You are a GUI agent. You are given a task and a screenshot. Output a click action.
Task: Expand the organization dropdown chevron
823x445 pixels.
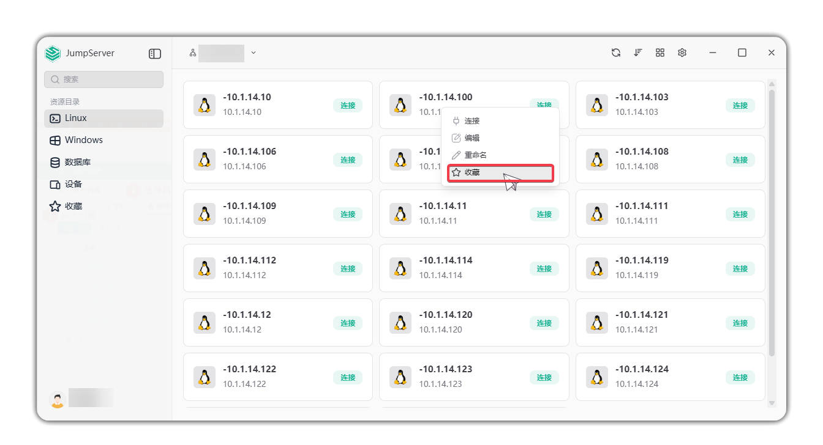[254, 53]
